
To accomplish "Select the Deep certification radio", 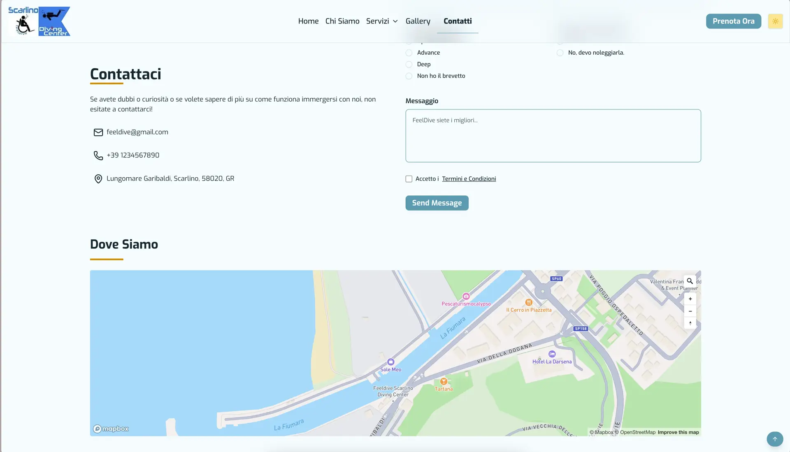I will (409, 65).
